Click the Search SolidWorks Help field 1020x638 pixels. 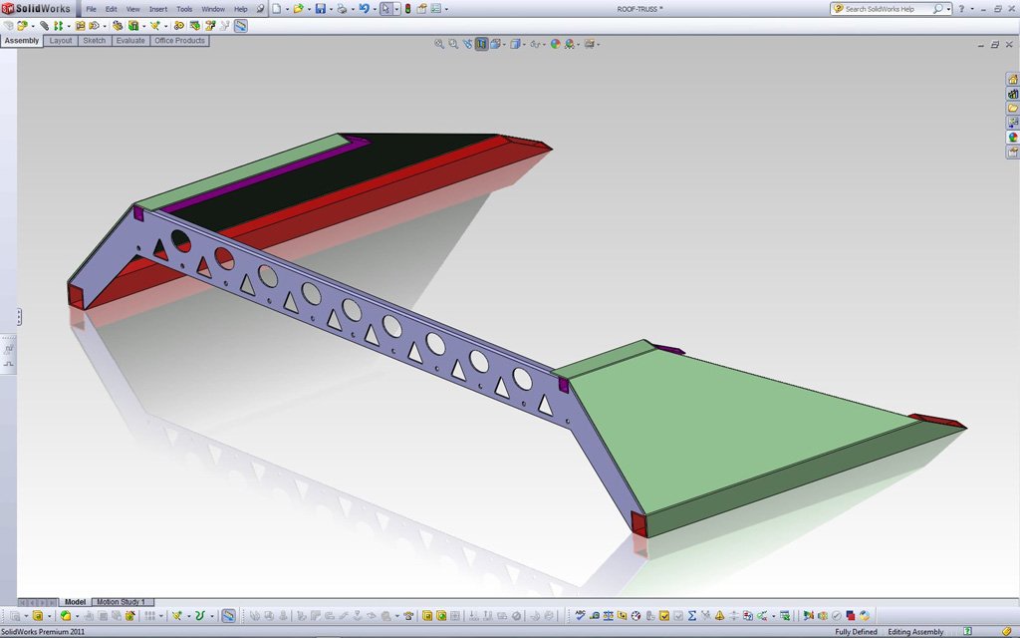pyautogui.click(x=887, y=9)
